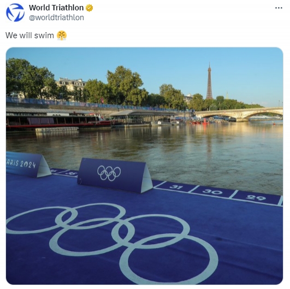Open the Seine river photo attachment
Screen dimensions: 290x289
[x=144, y=166]
